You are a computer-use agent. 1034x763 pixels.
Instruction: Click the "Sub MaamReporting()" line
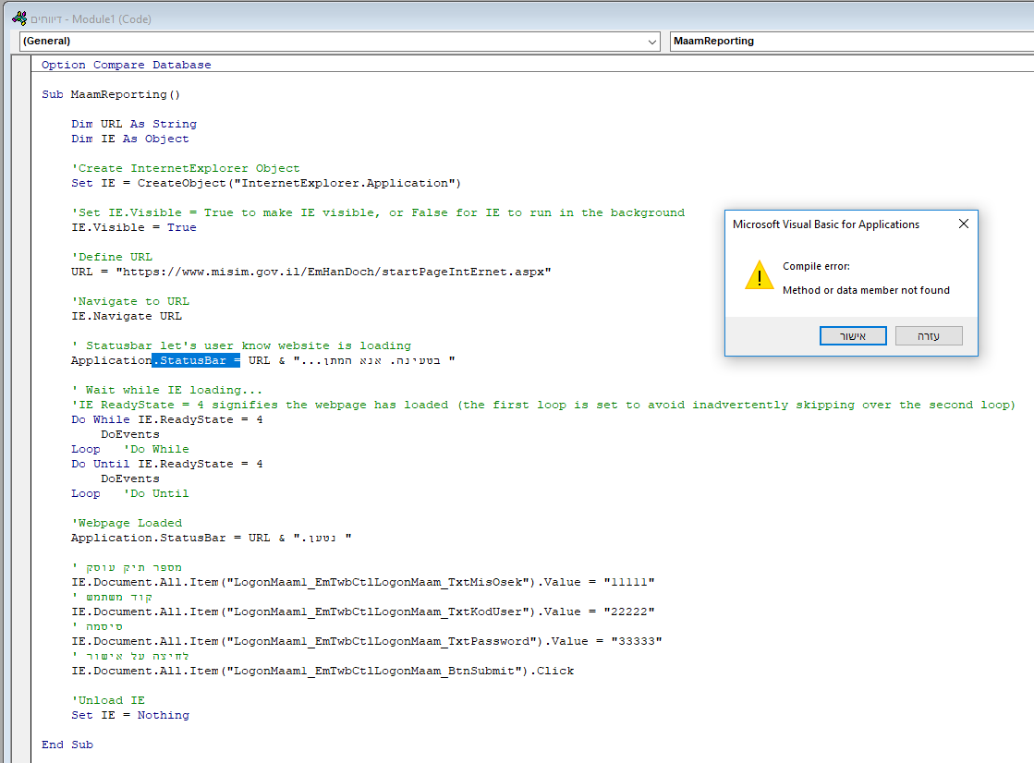click(x=111, y=95)
